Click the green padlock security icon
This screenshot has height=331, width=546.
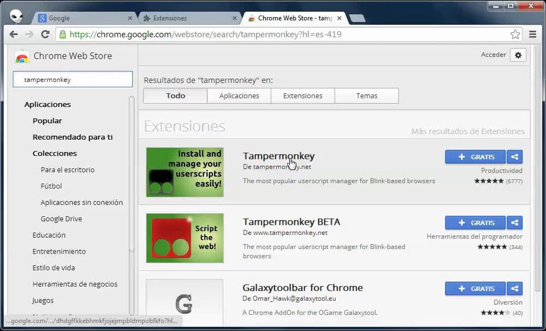(x=63, y=34)
